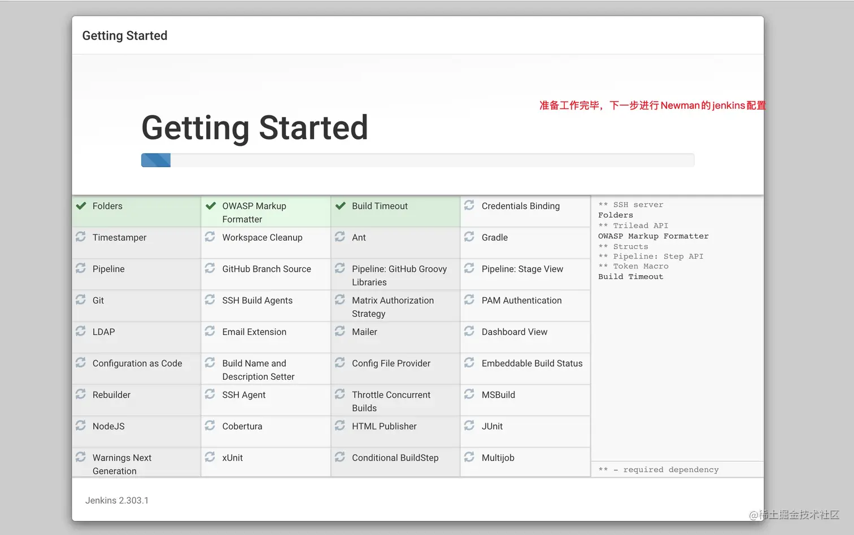Click the "Dashboard View" plugin name

click(x=515, y=332)
